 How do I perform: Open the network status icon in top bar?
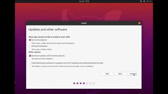[x=141, y=1]
